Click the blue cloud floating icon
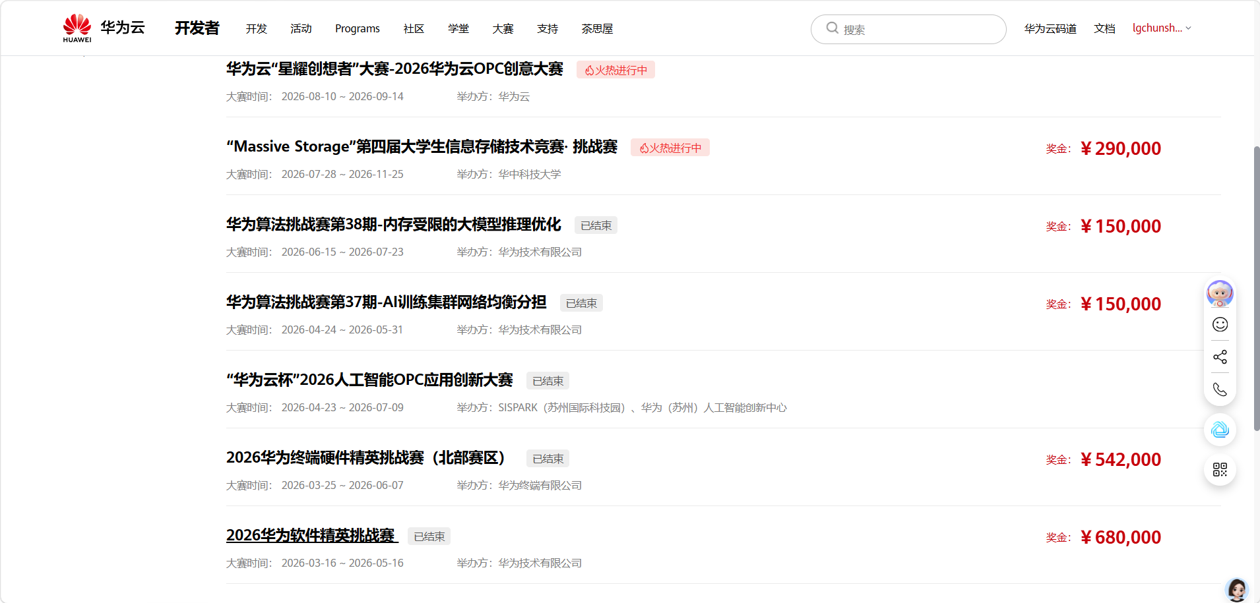 [1220, 430]
